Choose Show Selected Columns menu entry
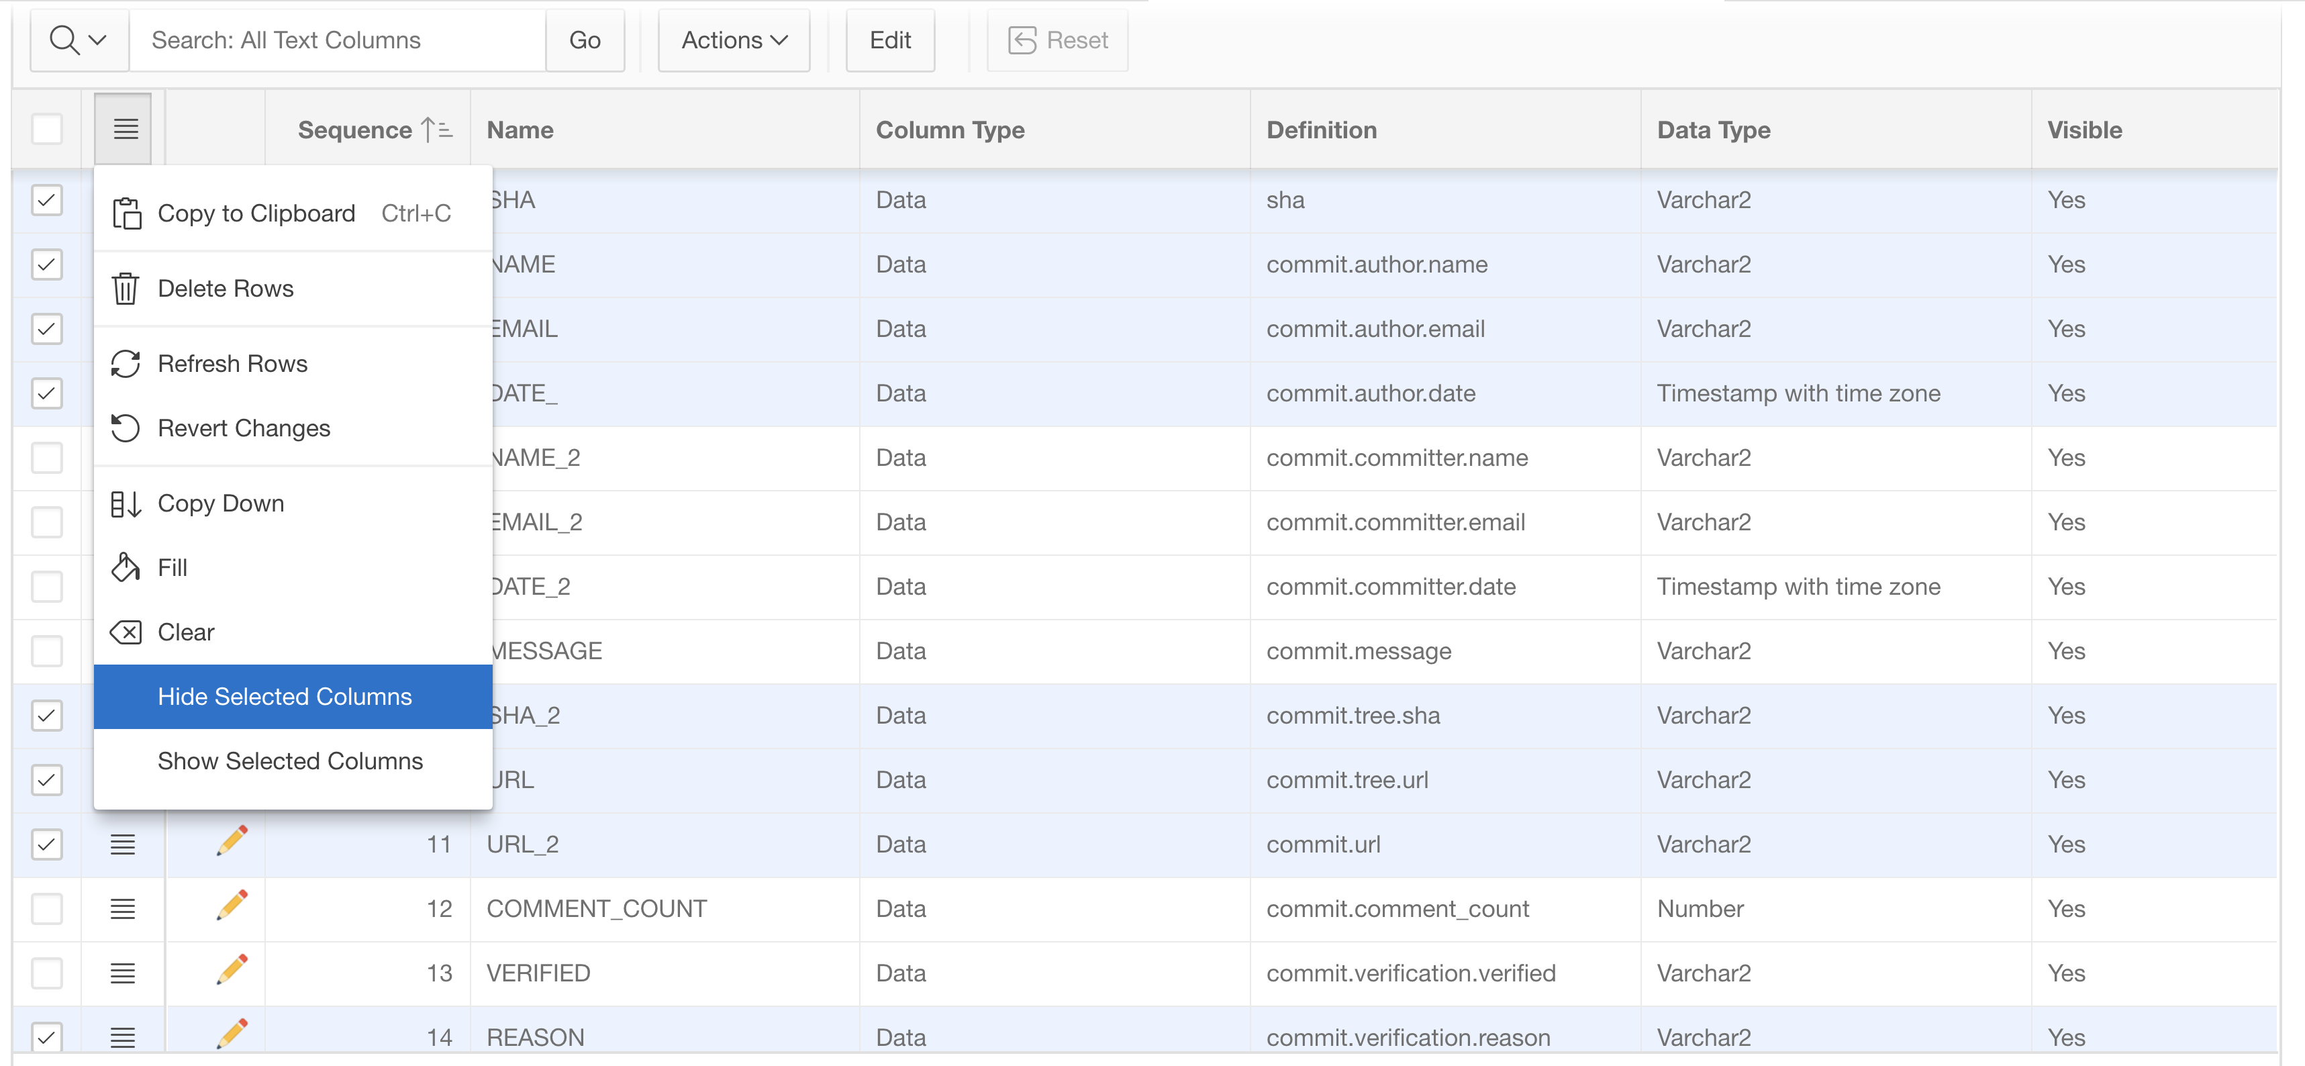The width and height of the screenshot is (2305, 1066). pos(290,761)
